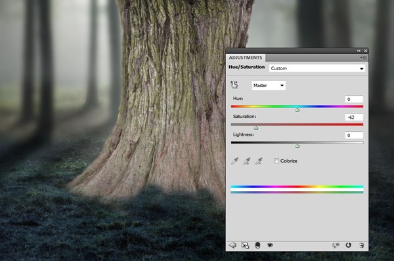Open the Custom preset dropdown
Viewport: 394px width, 261px height.
[x=317, y=68]
